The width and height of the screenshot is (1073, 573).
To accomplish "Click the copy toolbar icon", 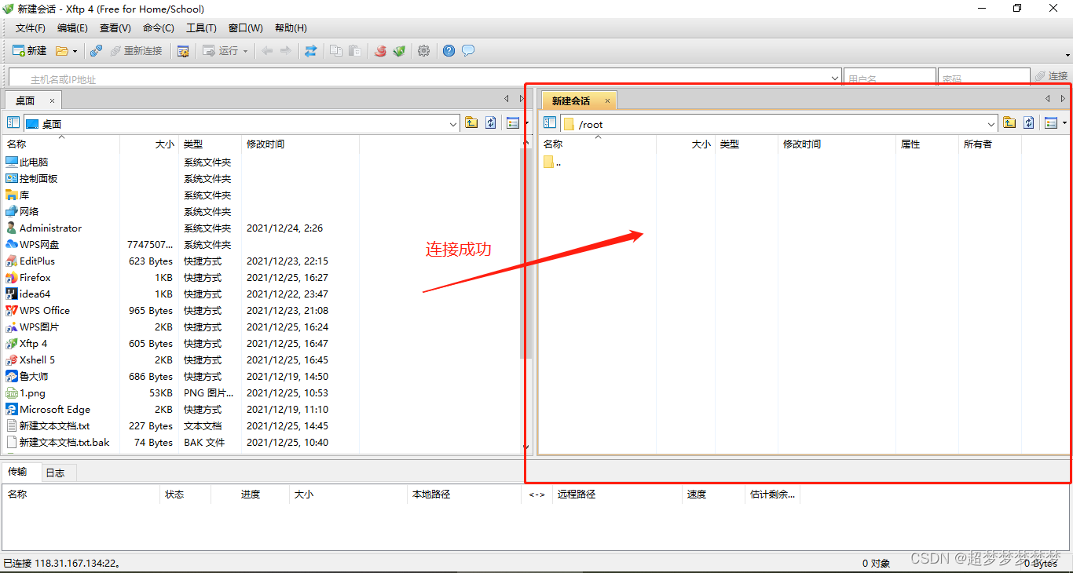I will point(336,51).
